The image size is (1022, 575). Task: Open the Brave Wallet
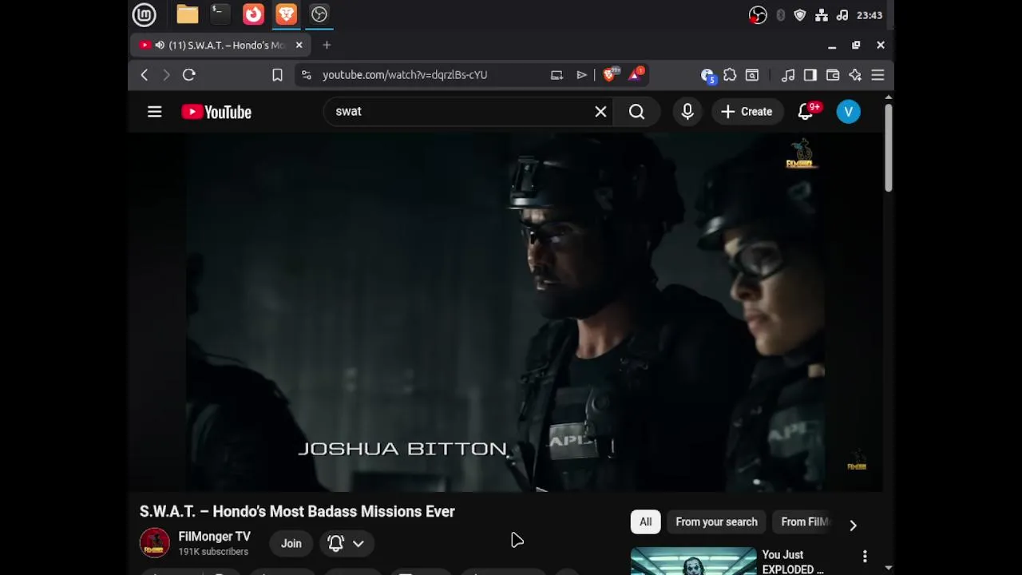point(833,75)
